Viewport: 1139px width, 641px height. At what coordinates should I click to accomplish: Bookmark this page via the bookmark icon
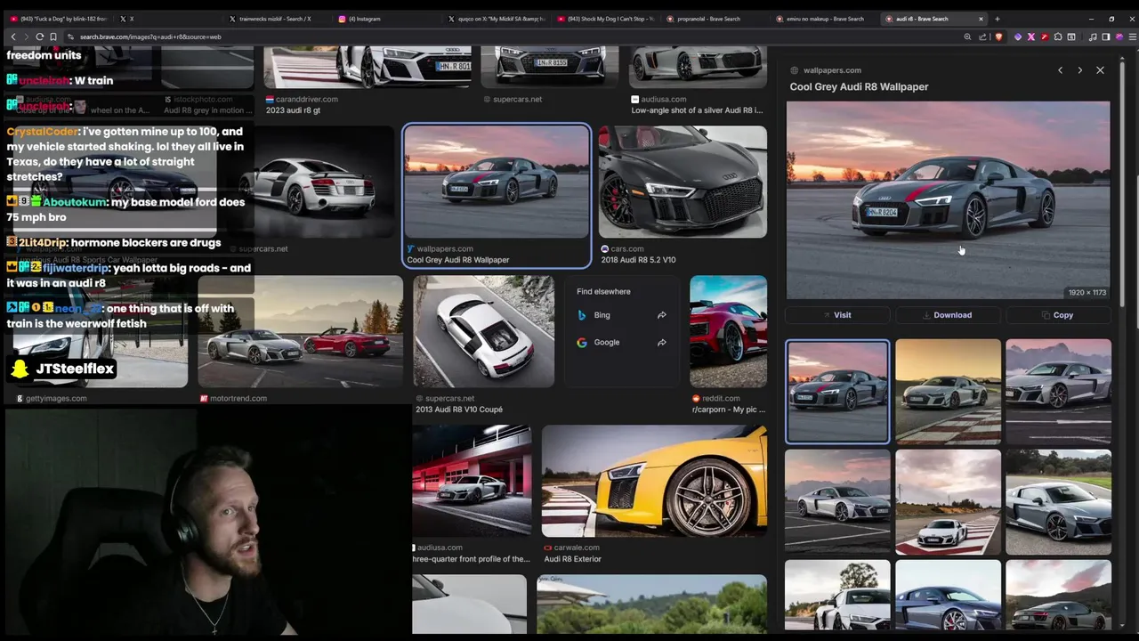(53, 37)
